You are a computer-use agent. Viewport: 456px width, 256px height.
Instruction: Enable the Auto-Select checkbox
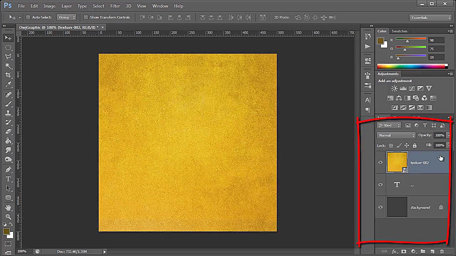(x=28, y=17)
